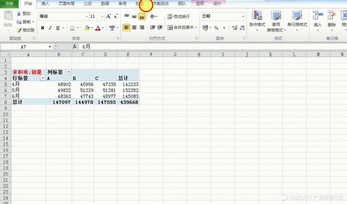
Task: Open the Formulas (公式) ribbon tab
Action: [87, 3]
